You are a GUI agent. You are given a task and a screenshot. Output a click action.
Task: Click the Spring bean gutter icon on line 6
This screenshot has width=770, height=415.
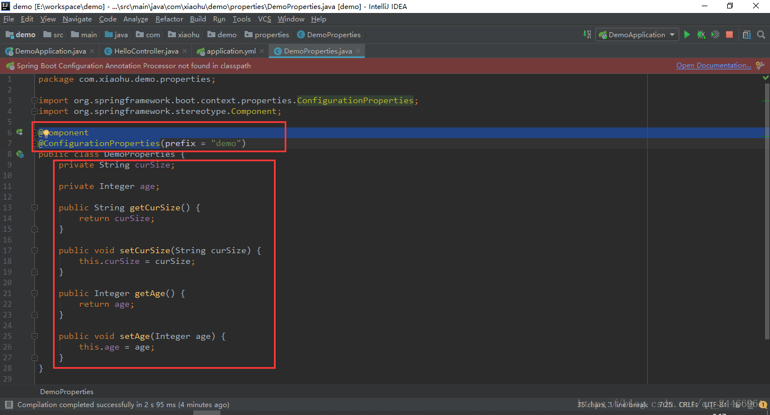click(x=19, y=132)
